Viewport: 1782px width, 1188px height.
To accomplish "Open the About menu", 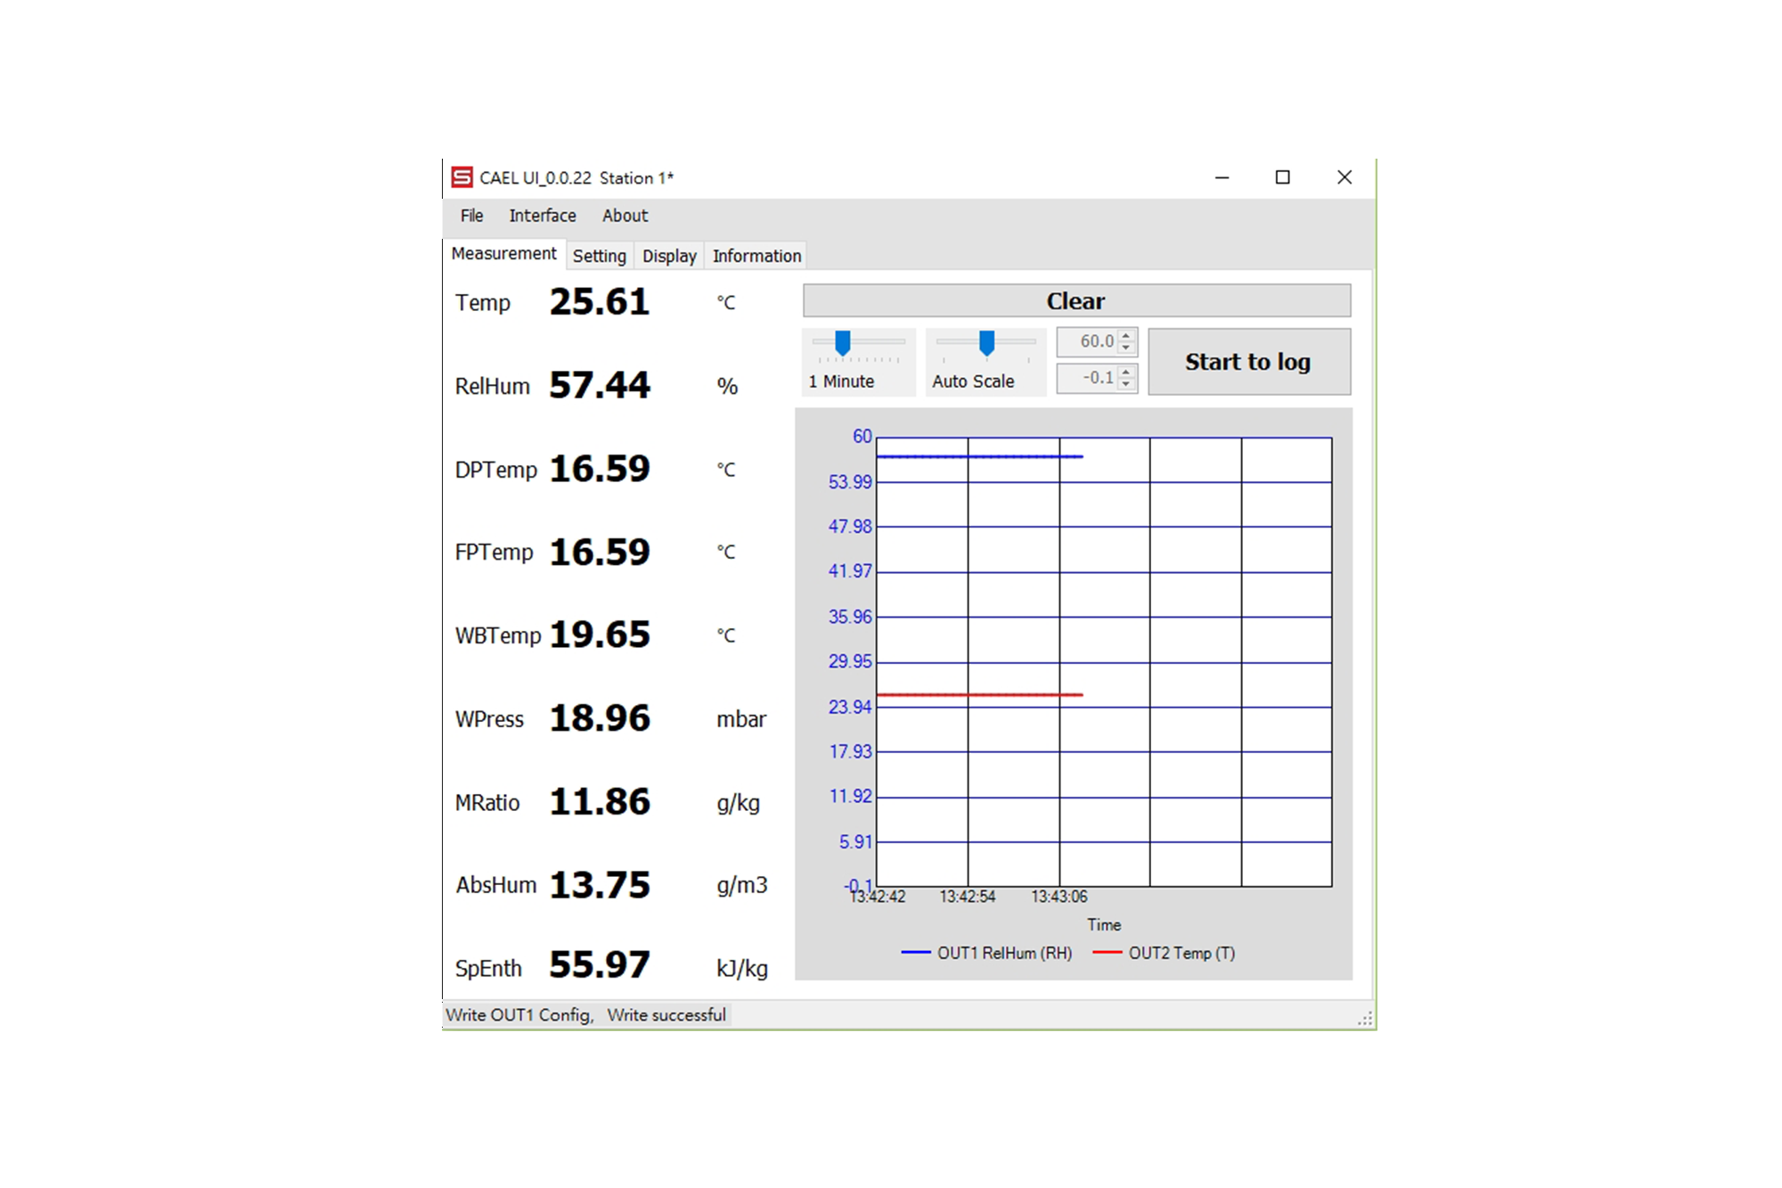I will pos(625,216).
